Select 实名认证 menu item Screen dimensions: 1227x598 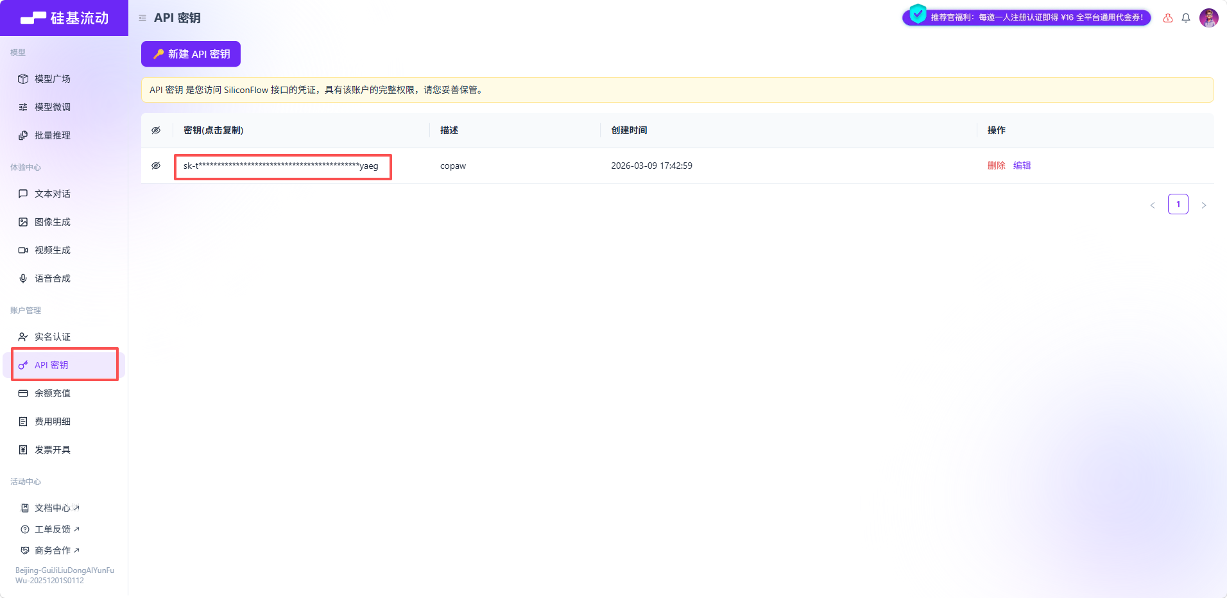coord(53,337)
